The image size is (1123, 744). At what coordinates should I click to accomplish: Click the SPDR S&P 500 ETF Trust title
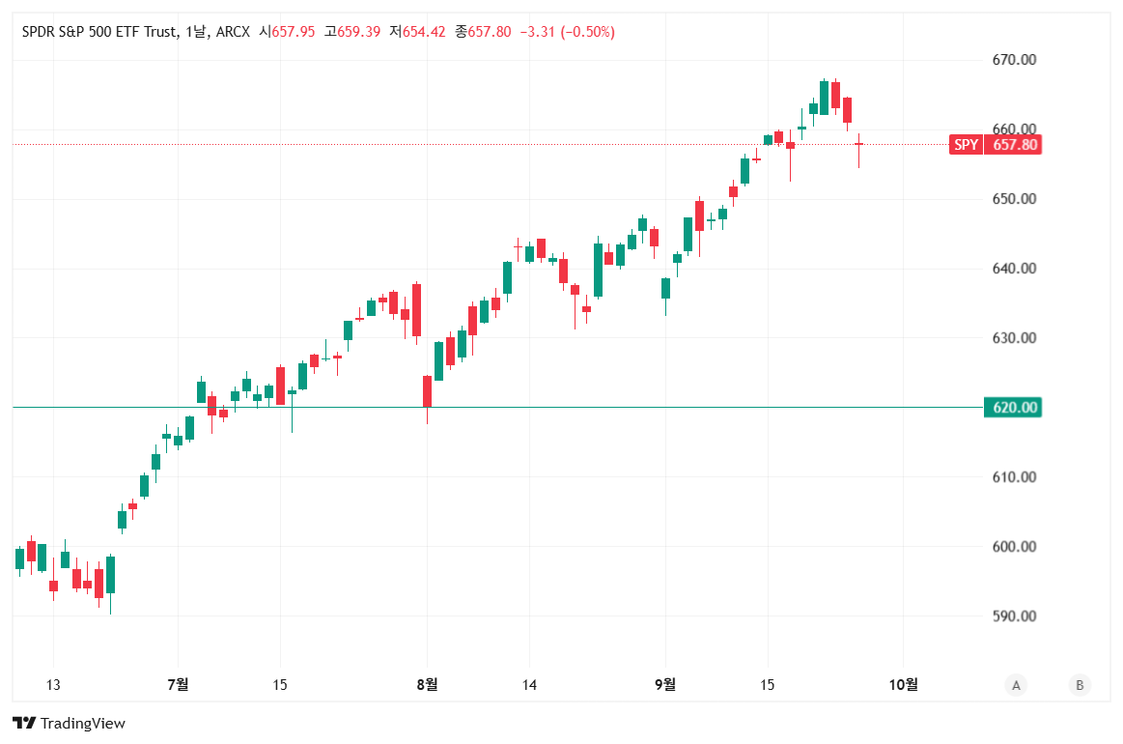tap(99, 32)
